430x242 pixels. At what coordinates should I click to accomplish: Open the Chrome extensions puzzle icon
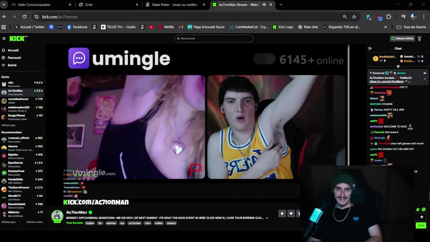(x=389, y=16)
